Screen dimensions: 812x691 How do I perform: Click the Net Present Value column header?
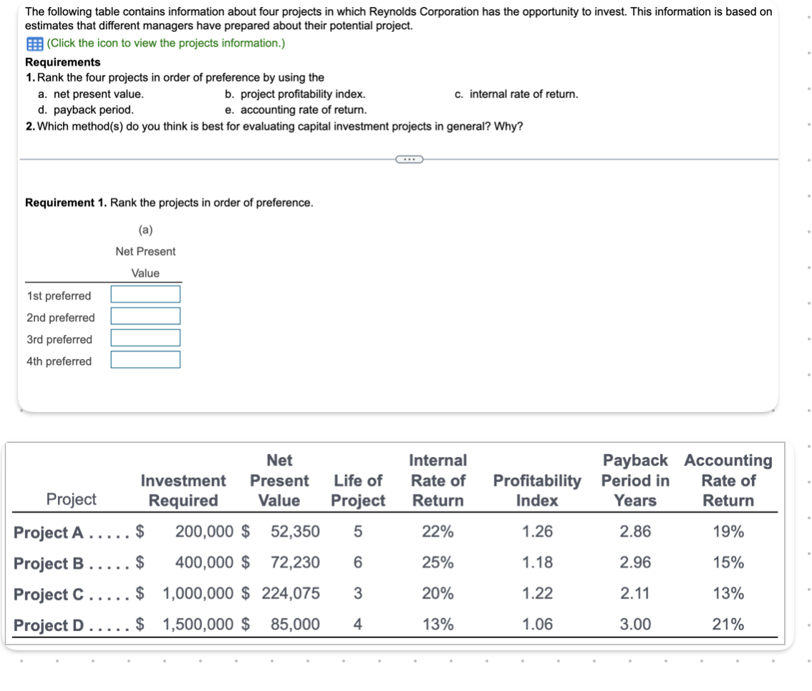280,481
